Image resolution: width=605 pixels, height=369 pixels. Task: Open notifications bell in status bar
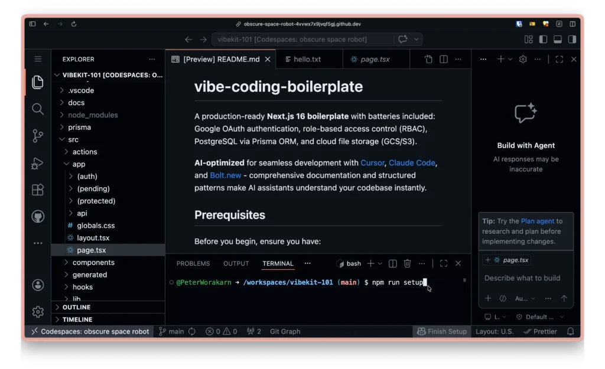tap(570, 332)
